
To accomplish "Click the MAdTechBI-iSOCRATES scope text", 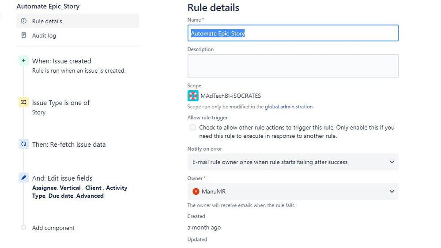I will (230, 96).
